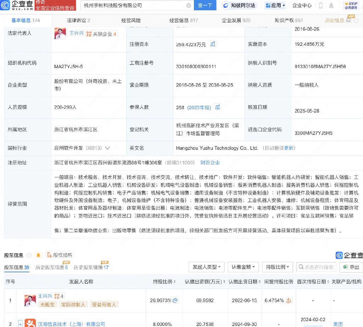Open 知彼阿尔法 assistant
This screenshot has height=327, width=363.
239,5
